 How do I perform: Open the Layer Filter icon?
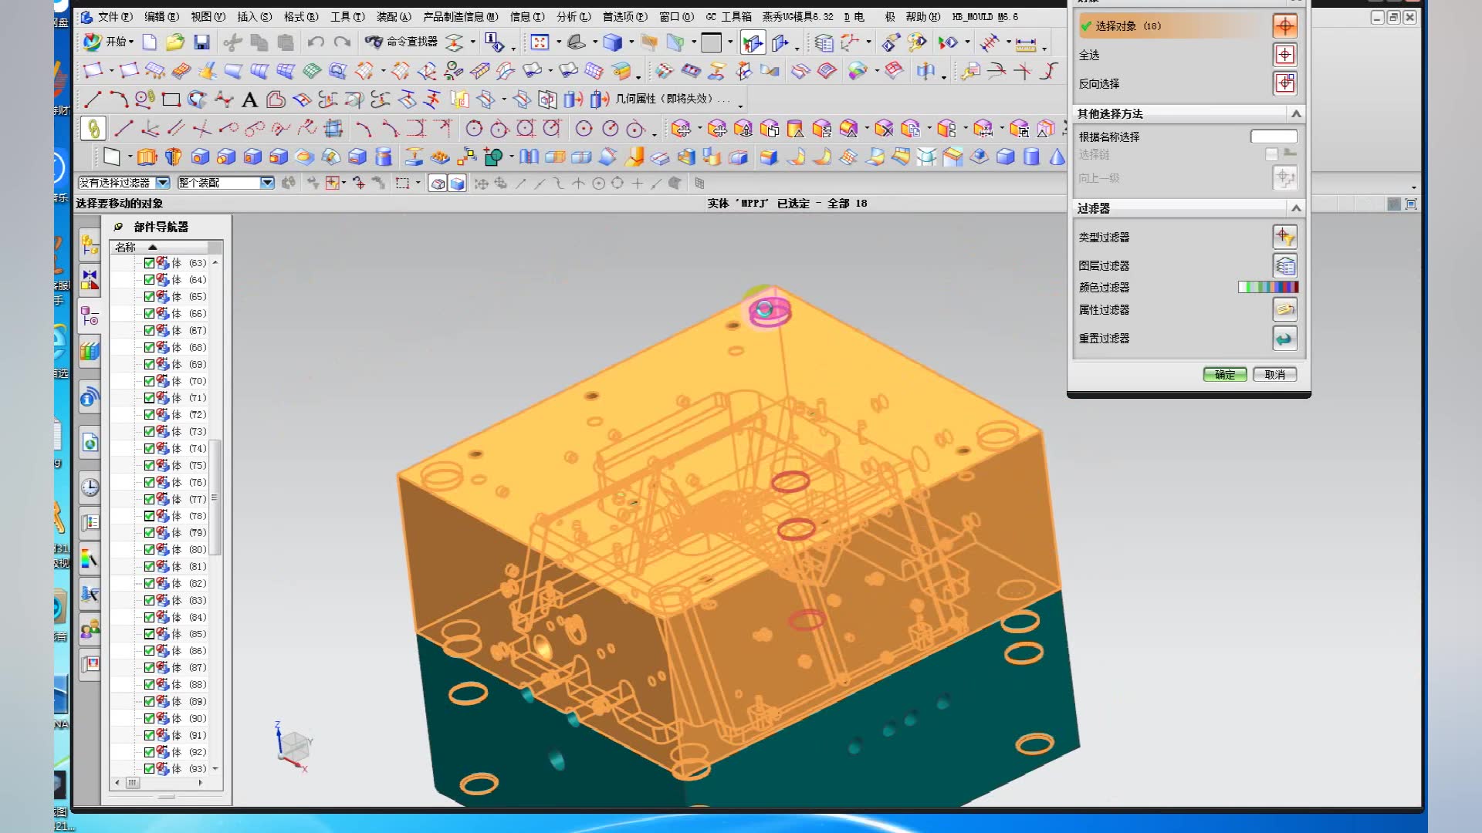1284,266
